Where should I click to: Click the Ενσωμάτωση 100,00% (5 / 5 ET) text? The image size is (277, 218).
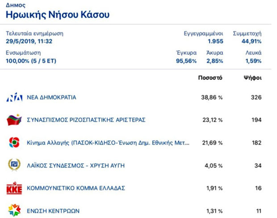click(31, 61)
